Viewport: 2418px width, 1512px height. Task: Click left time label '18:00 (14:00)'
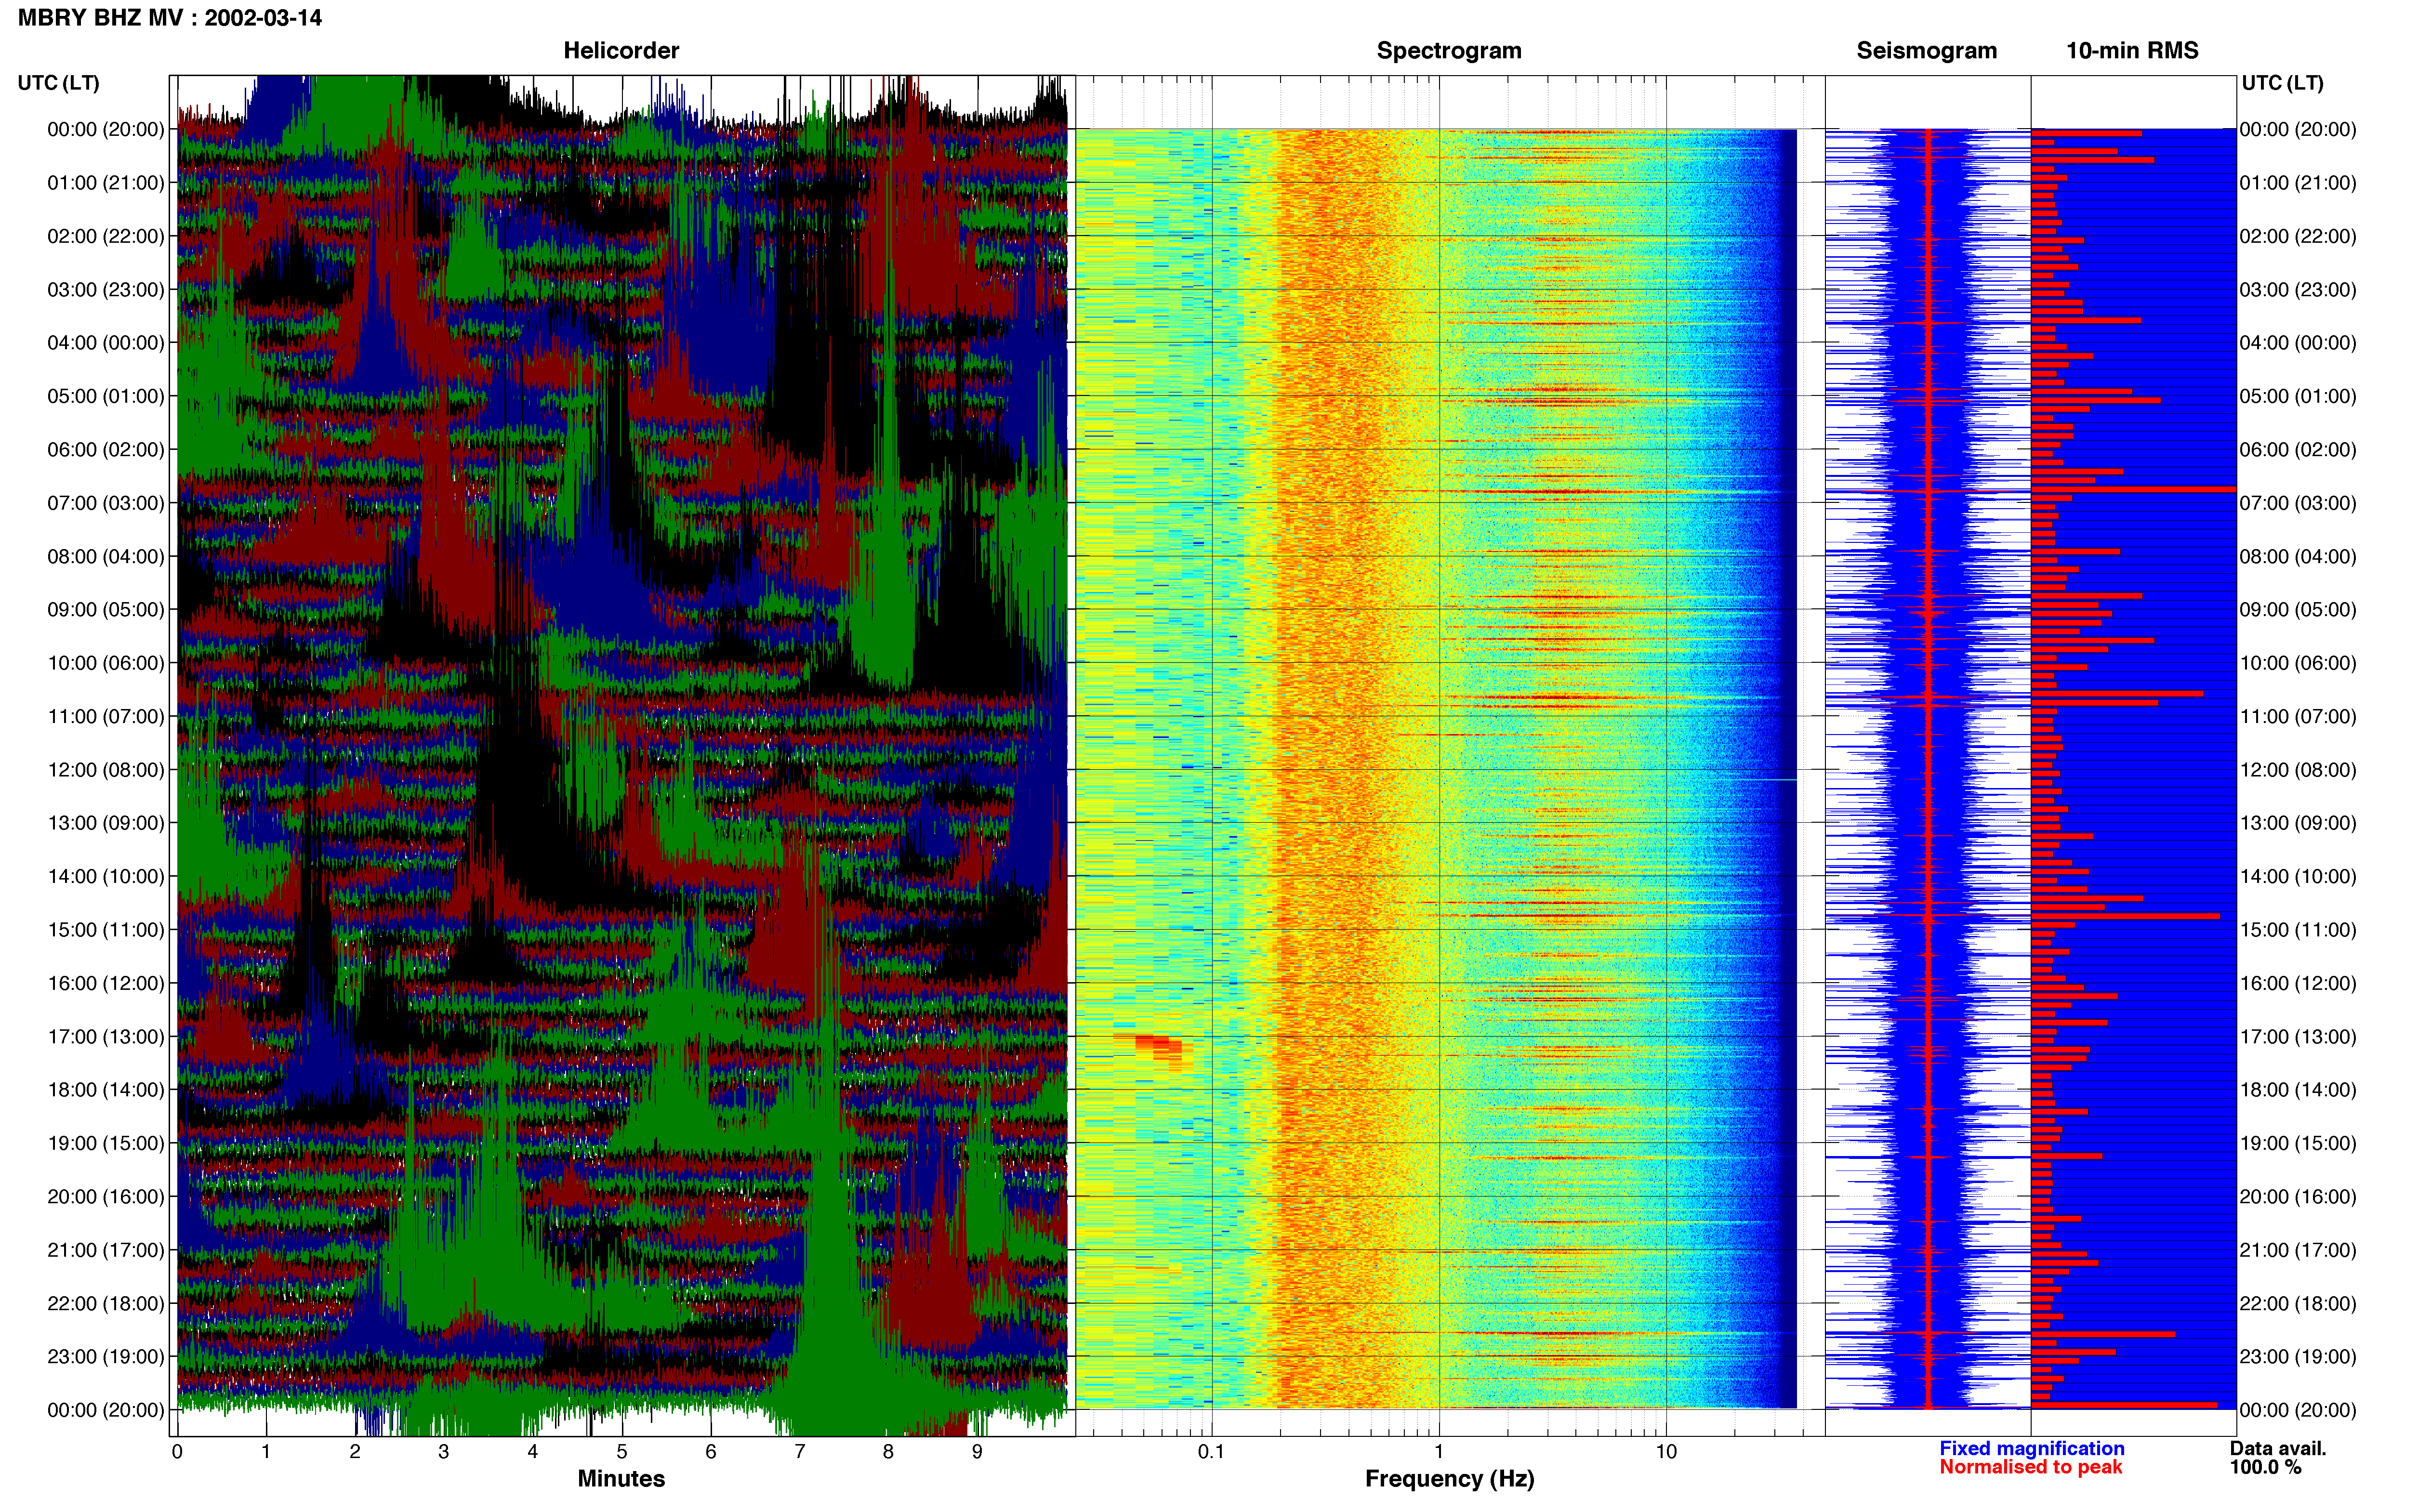[106, 1090]
